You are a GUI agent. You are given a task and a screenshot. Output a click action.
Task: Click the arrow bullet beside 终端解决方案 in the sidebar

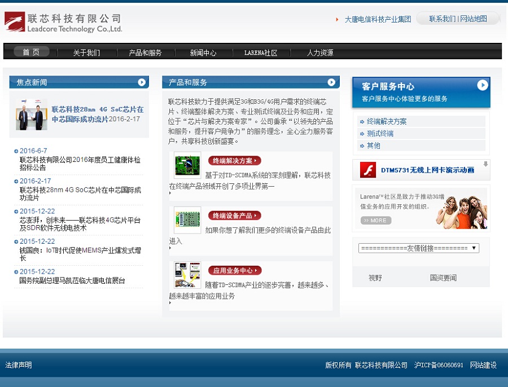pyautogui.click(x=362, y=122)
